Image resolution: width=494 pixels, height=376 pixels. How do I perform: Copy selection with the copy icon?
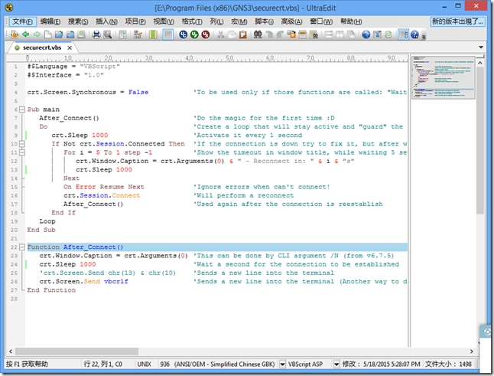coord(232,34)
